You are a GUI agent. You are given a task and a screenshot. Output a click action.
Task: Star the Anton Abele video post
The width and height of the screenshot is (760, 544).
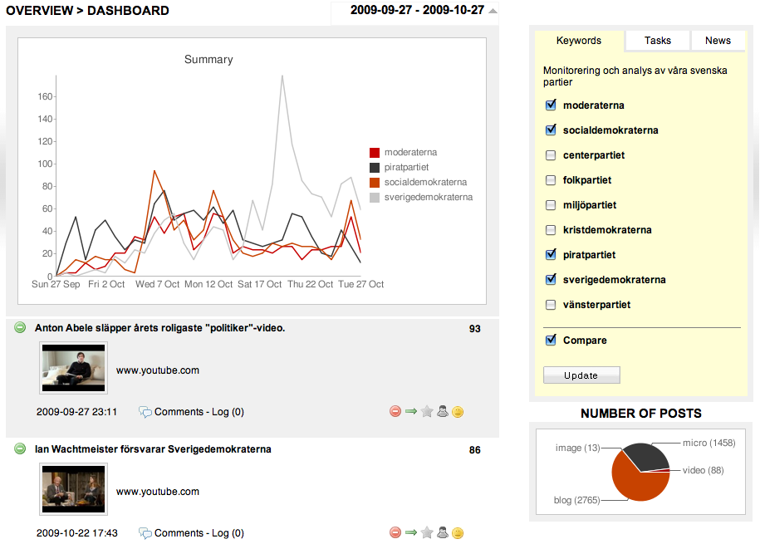coord(427,411)
